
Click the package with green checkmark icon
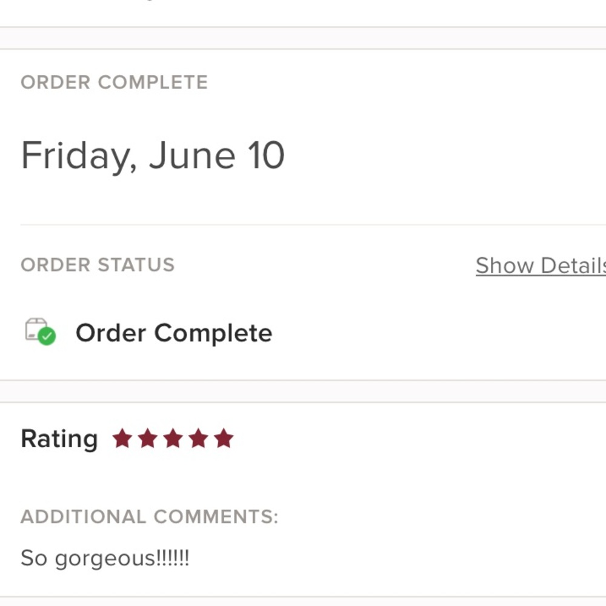[41, 331]
